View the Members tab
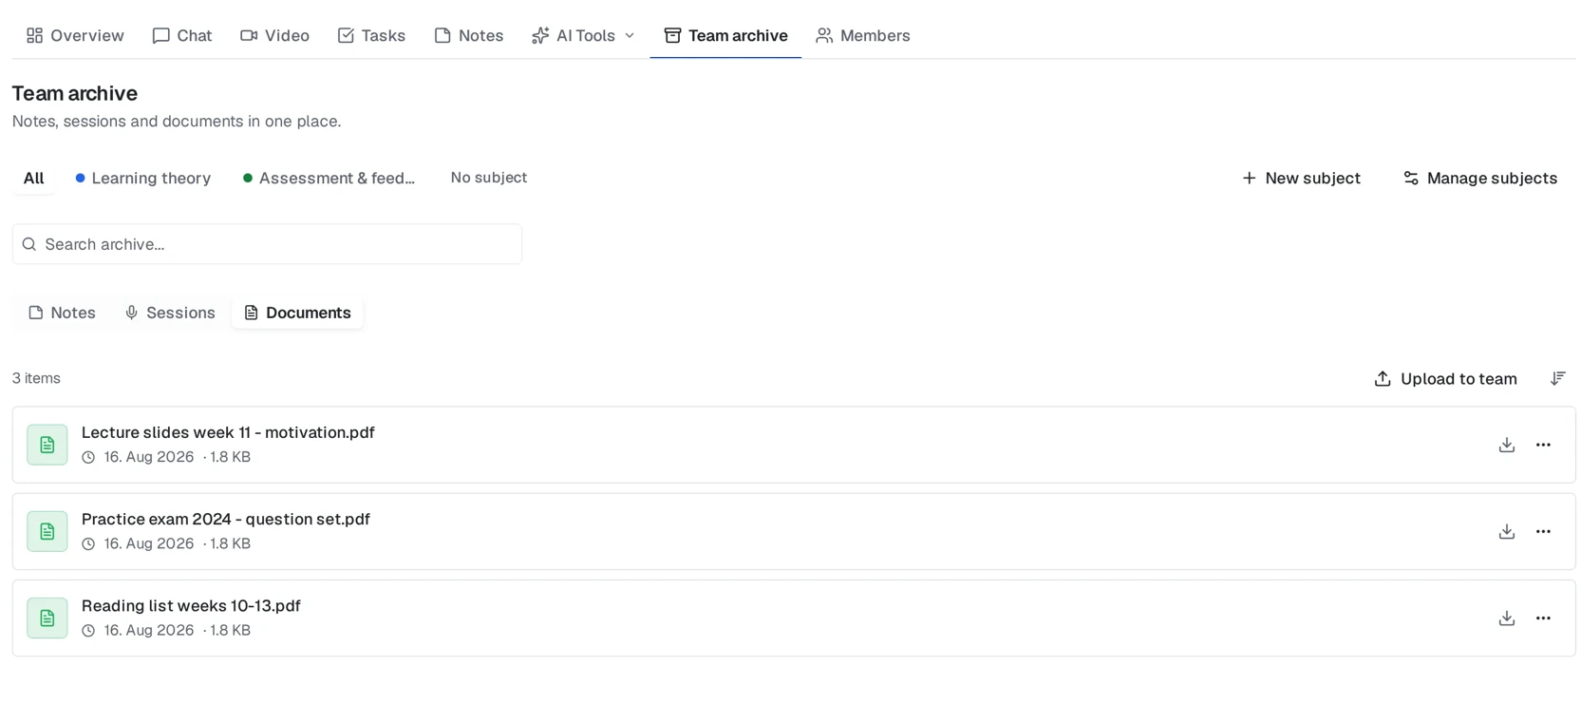Image resolution: width=1581 pixels, height=723 pixels. (863, 35)
